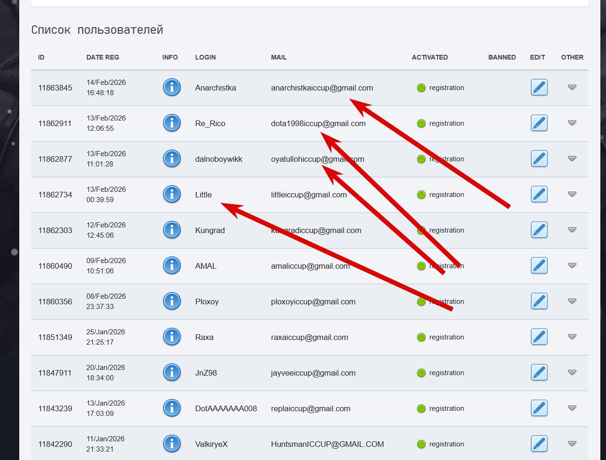
Task: Select login name Kungrad
Action: [x=210, y=230]
